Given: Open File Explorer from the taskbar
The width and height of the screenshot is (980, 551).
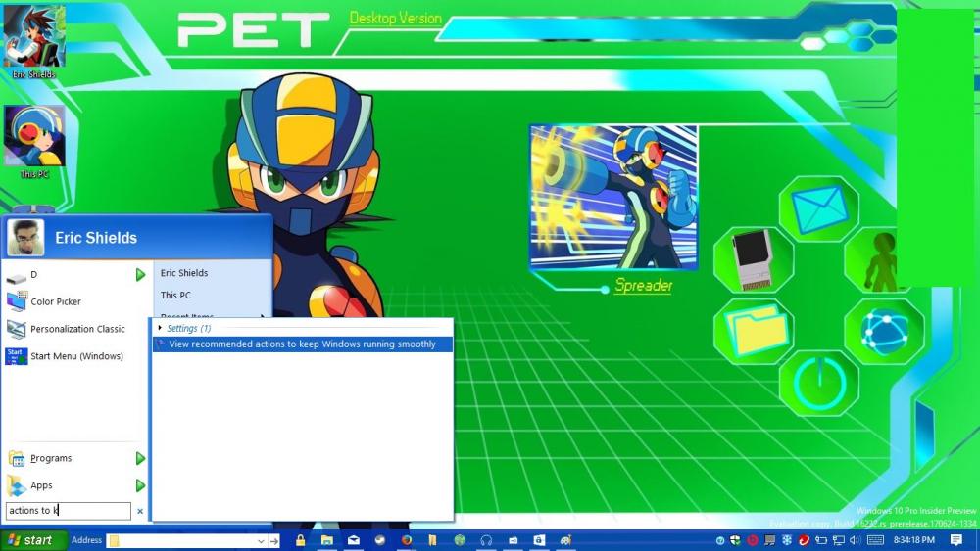Looking at the screenshot, I should click(x=326, y=540).
